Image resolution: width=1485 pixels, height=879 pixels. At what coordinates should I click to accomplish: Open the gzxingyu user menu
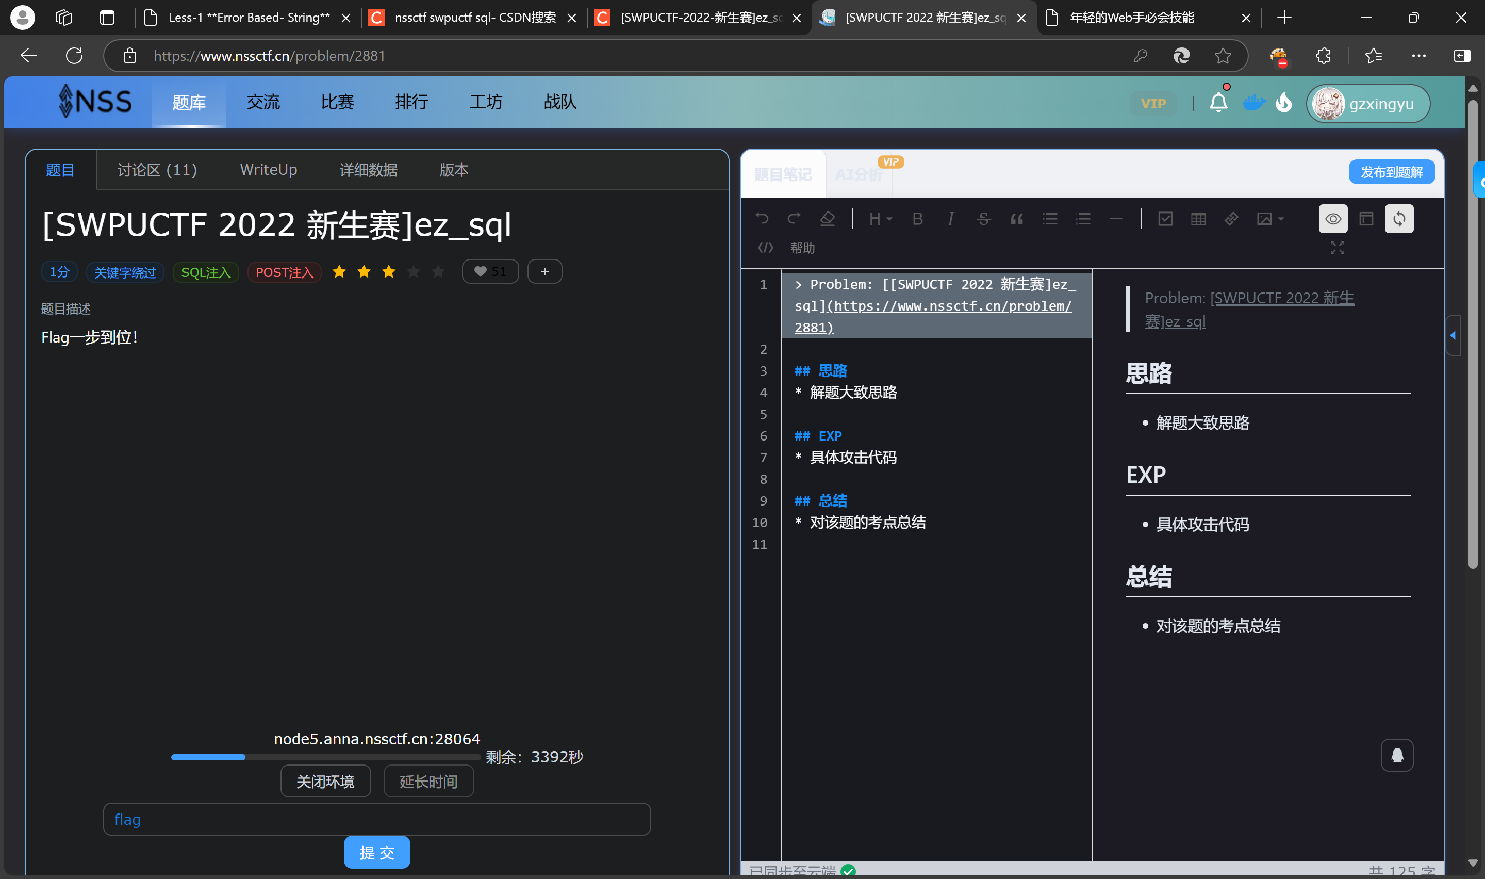(x=1368, y=104)
